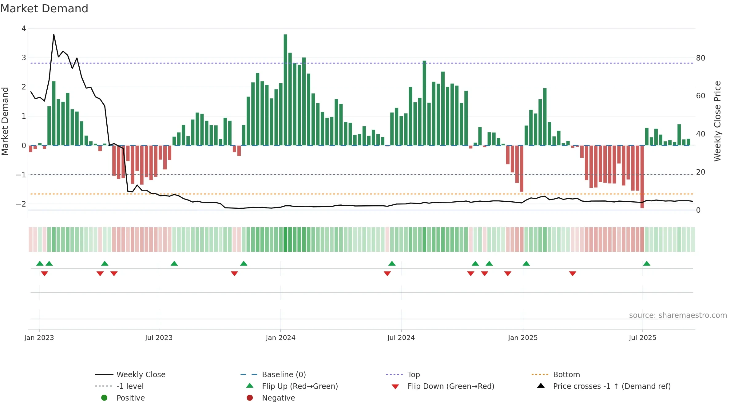Image resolution: width=738 pixels, height=415 pixels.
Task: Toggle the -1 level legend entry
Action: point(119,386)
